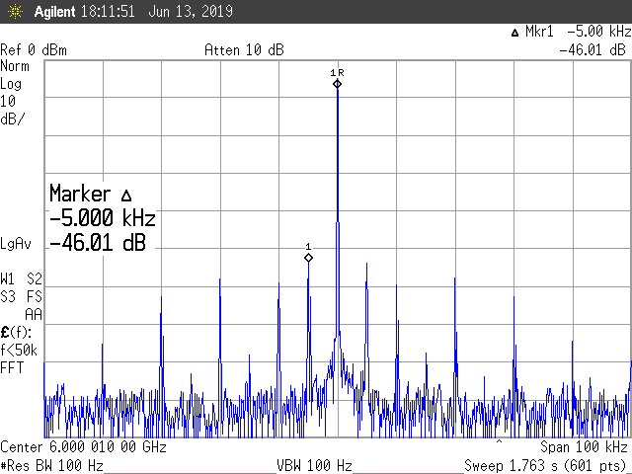
Task: Click the large '-5.000 kHz' marker value
Action: tap(103, 218)
